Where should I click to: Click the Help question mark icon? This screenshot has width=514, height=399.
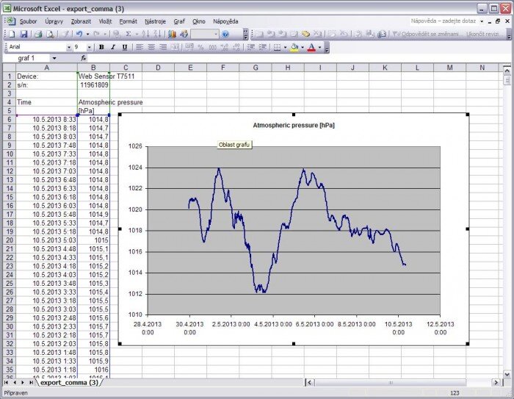pos(225,35)
